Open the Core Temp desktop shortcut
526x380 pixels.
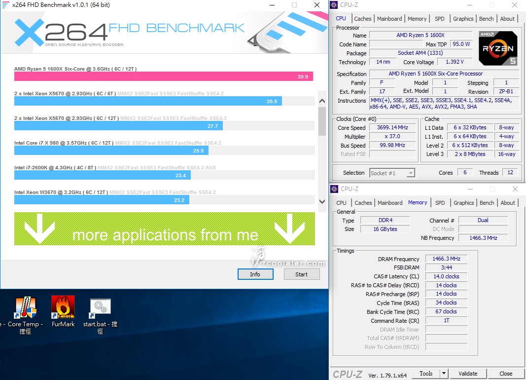click(x=25, y=315)
